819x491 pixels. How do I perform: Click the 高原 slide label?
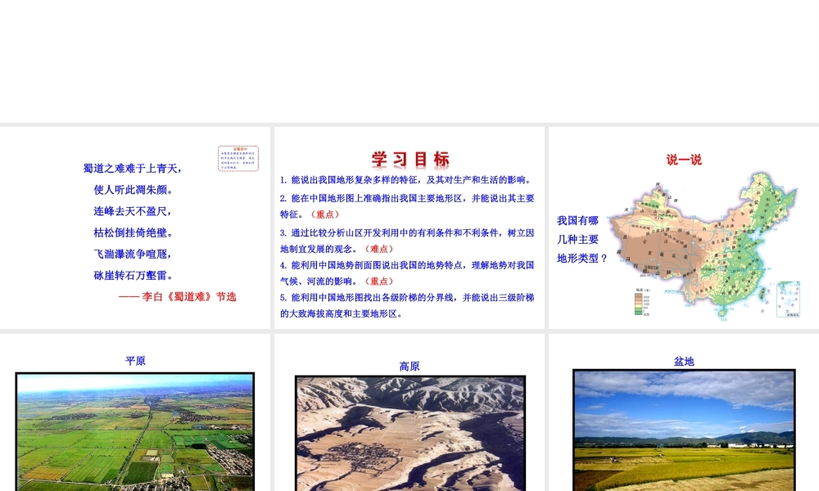[409, 367]
